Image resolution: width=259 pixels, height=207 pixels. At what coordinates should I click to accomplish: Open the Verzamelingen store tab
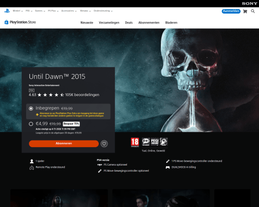point(109,23)
